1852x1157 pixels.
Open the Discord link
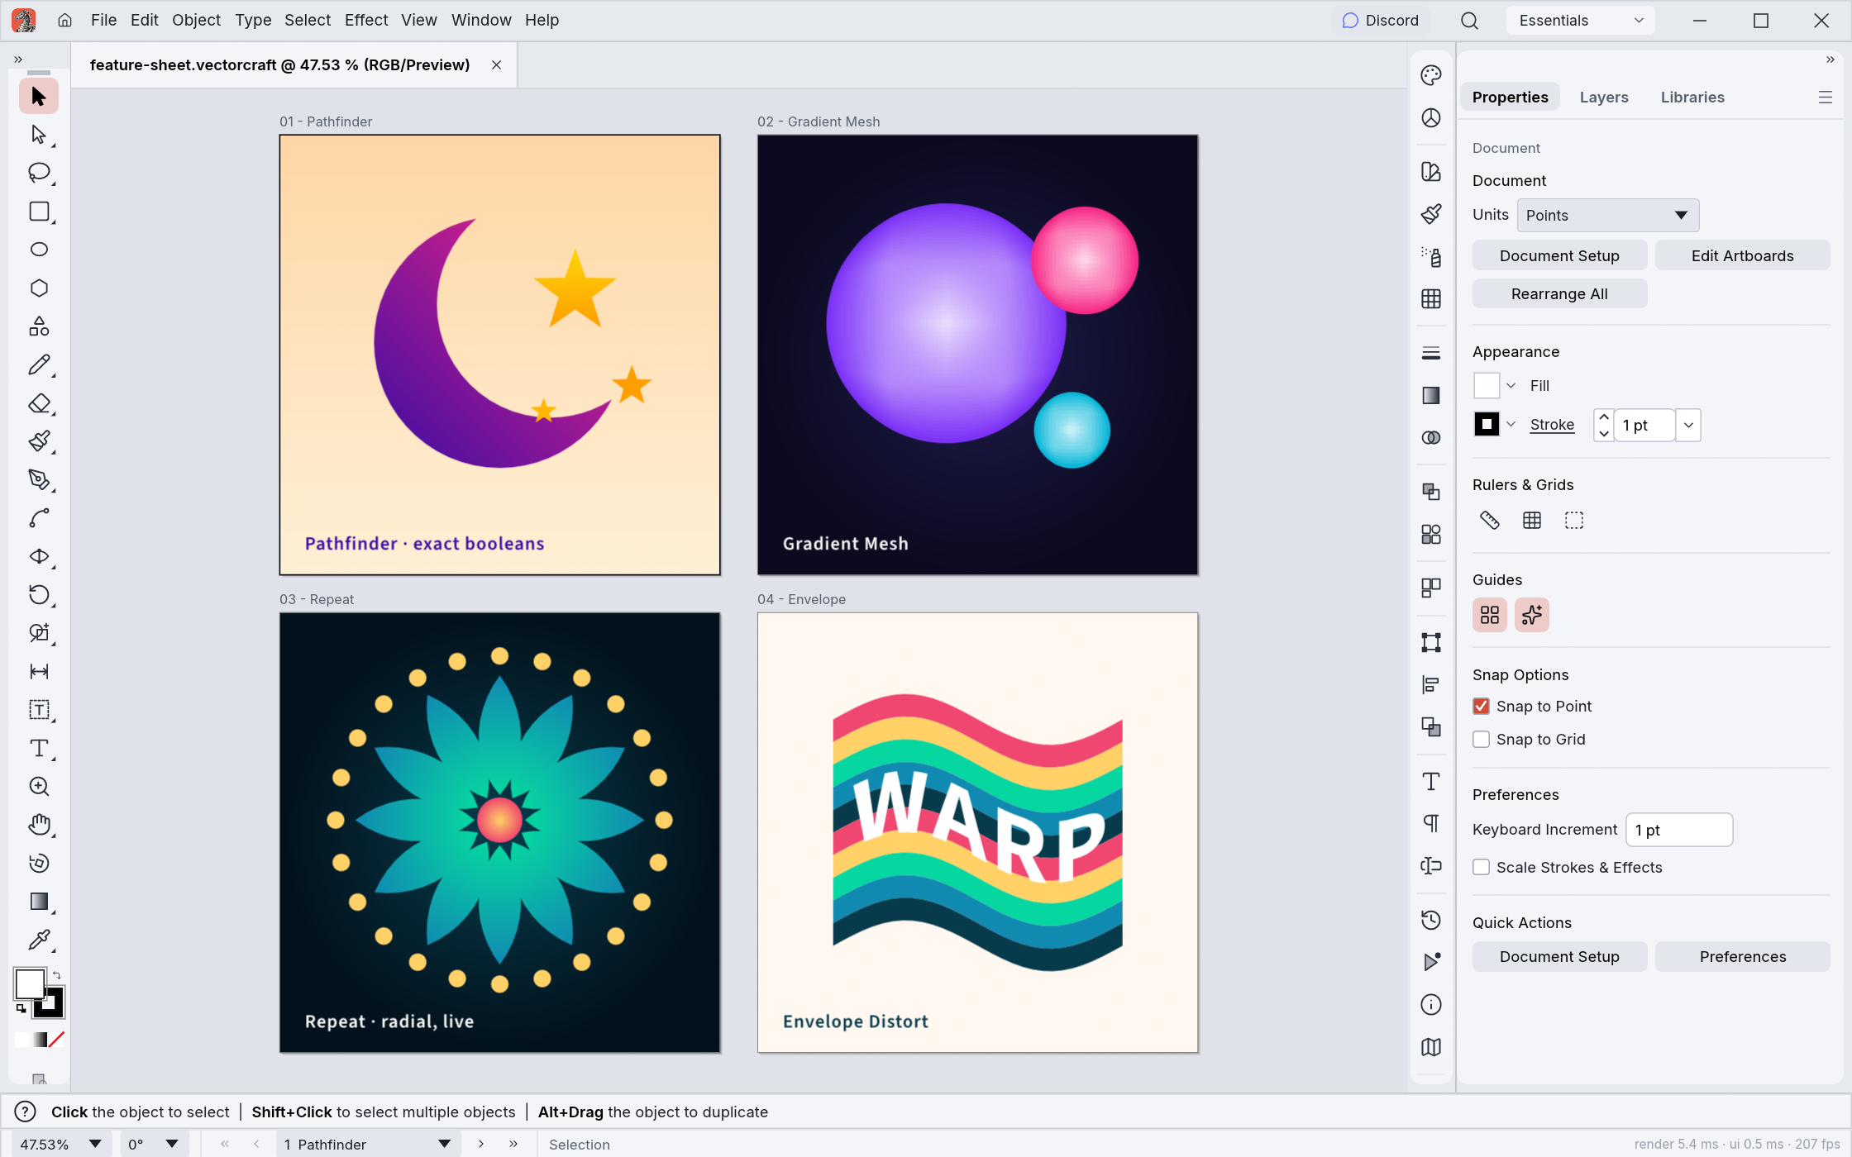tap(1380, 21)
